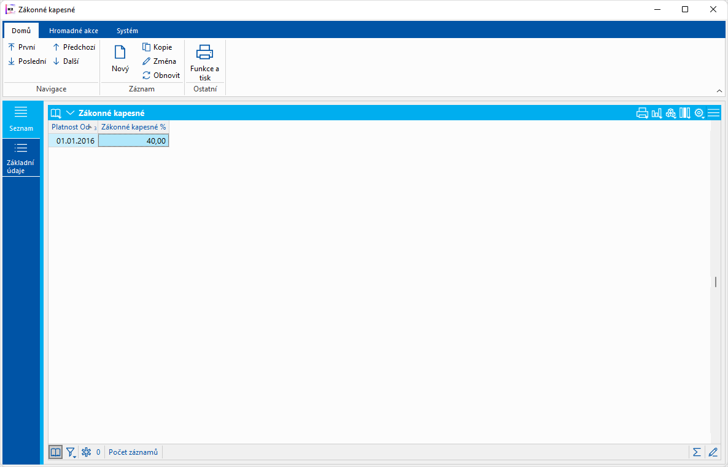
Task: Expand the Zákonné kapesné header dropdown
Action: click(71, 113)
